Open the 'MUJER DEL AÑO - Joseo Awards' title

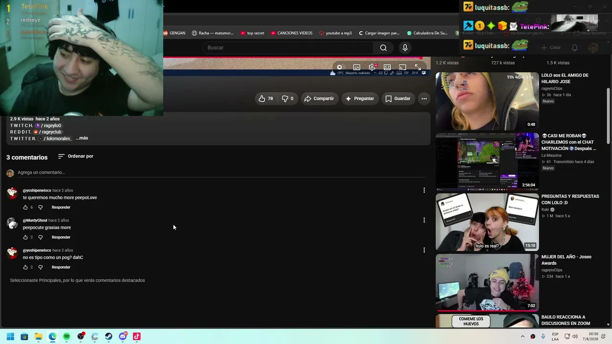[x=566, y=260]
